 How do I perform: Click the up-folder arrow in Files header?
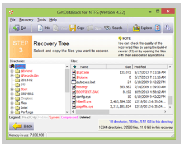point(75,67)
